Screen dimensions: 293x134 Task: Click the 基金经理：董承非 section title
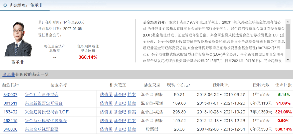click(25, 5)
